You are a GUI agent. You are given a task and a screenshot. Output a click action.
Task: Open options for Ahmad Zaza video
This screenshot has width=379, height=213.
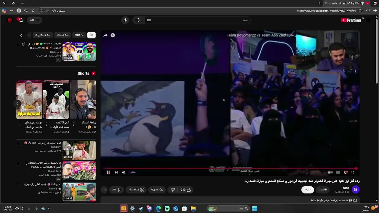(18, 164)
